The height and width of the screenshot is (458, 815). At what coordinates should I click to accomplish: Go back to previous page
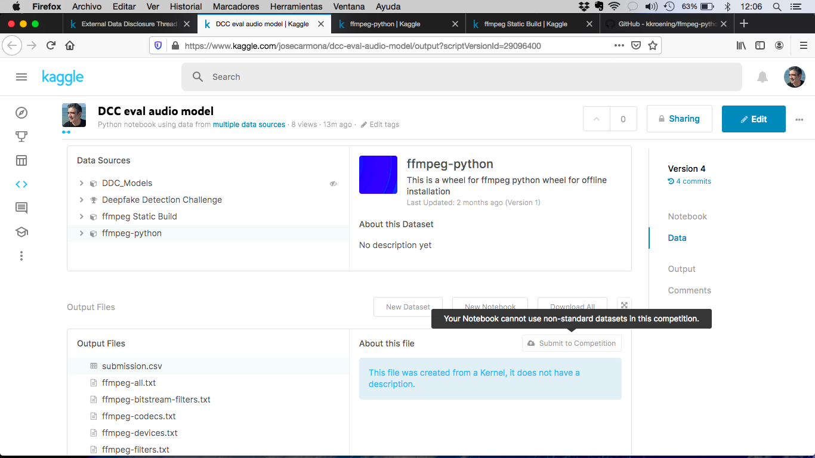point(13,45)
